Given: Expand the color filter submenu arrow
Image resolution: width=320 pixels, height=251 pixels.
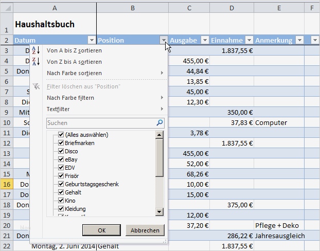Looking at the screenshot, I should pyautogui.click(x=162, y=98).
